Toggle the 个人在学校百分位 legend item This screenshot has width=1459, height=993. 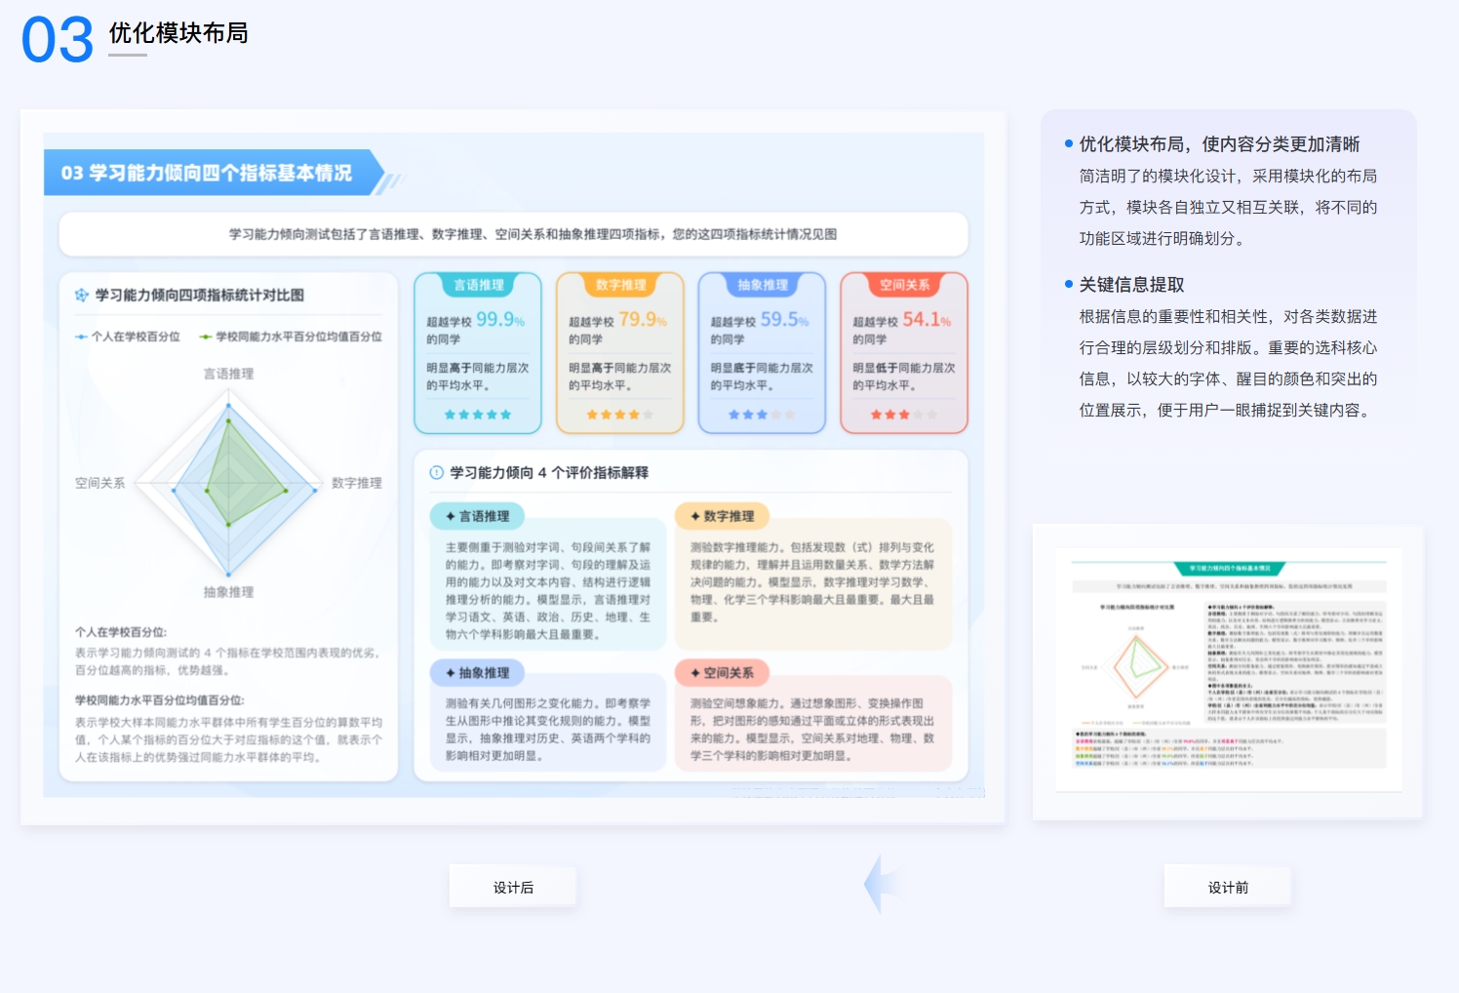click(x=129, y=337)
